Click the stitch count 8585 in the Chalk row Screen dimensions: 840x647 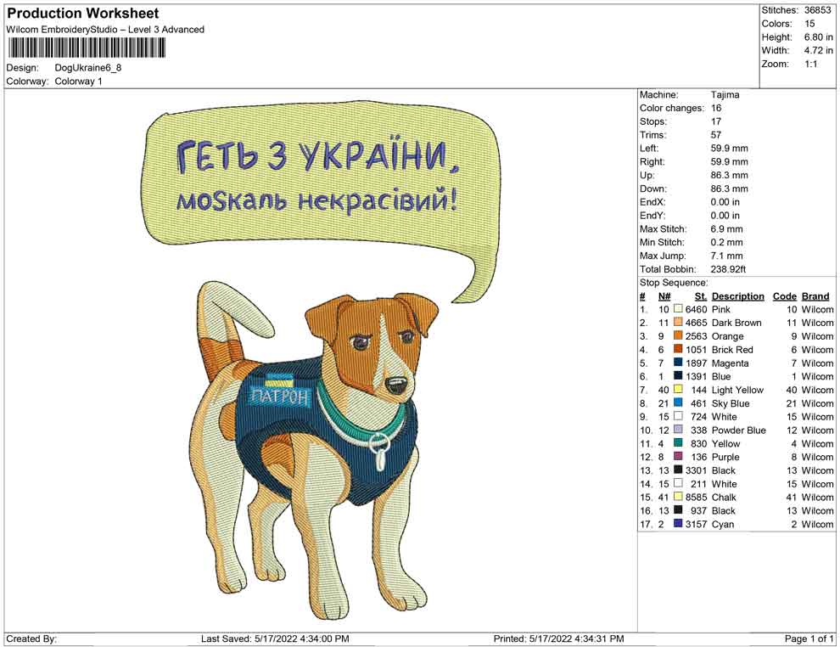pos(696,497)
